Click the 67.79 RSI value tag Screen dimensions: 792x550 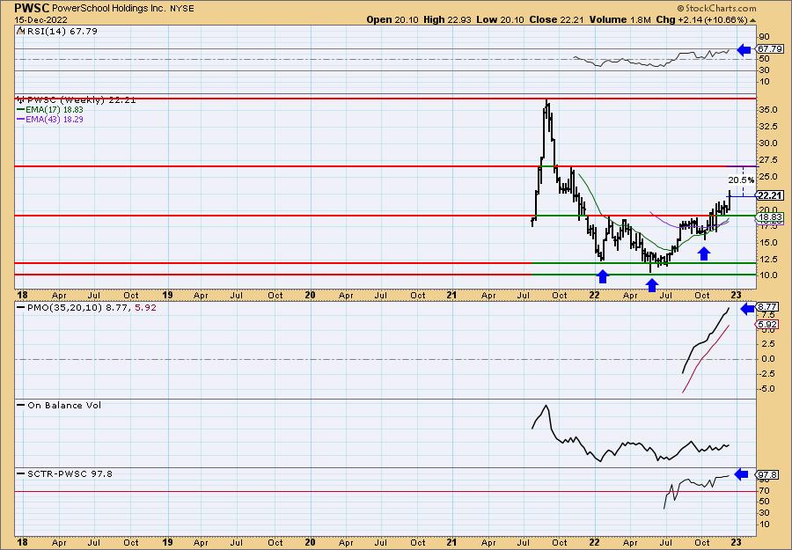pos(770,49)
